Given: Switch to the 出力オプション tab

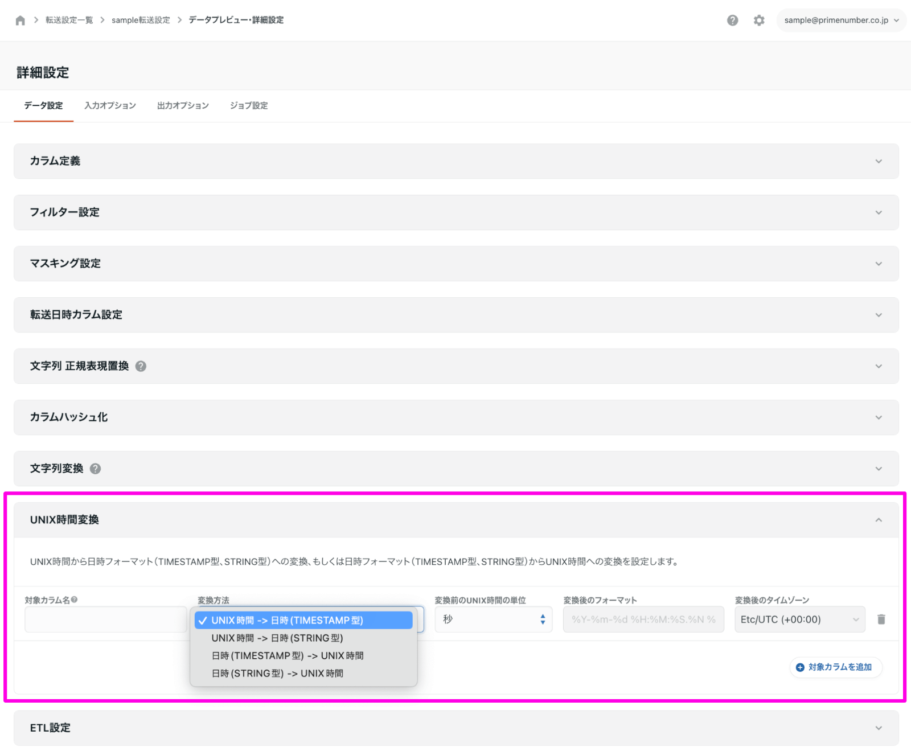Looking at the screenshot, I should tap(183, 105).
